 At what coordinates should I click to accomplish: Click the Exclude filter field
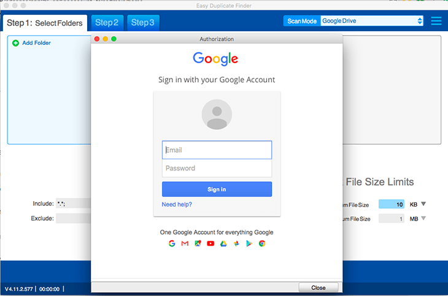point(73,218)
